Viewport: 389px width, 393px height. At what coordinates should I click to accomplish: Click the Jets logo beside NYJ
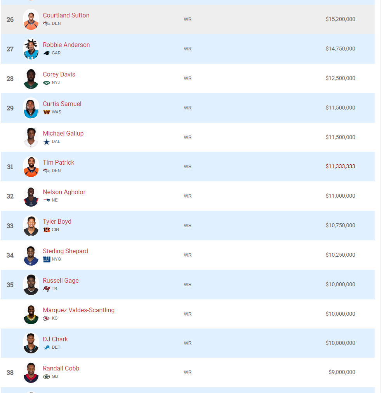(x=47, y=83)
